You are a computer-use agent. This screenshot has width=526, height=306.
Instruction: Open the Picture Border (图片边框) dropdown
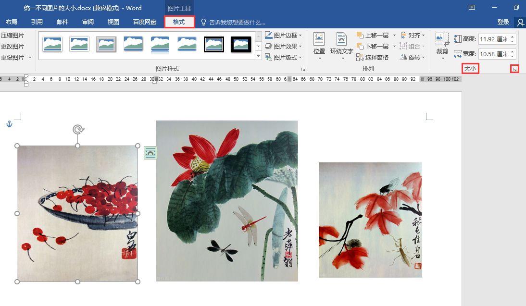coord(284,35)
